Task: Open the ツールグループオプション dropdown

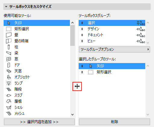Action: coord(115,49)
